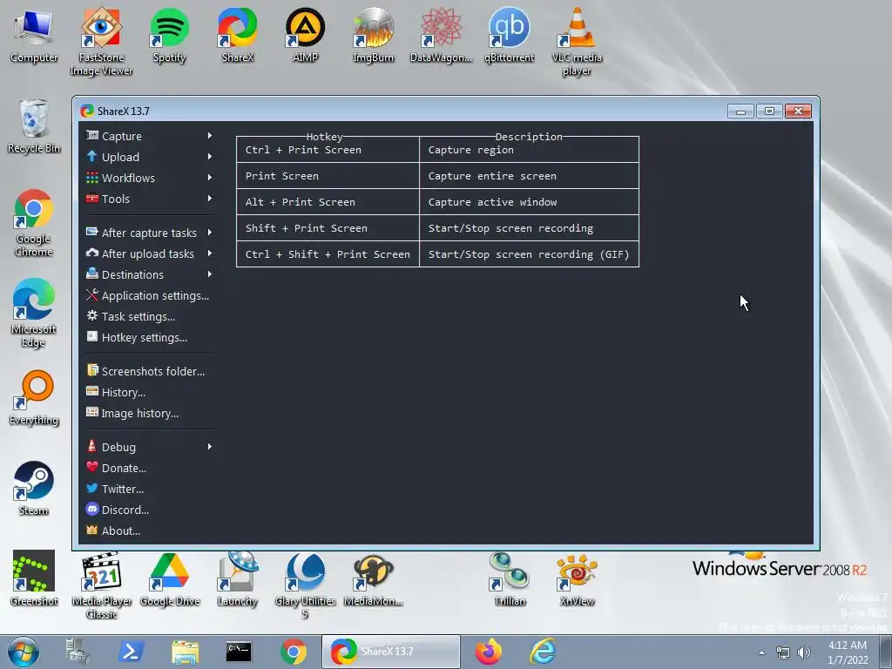Click the FastStone Image Viewer desktop icon
The image size is (892, 669).
101,41
